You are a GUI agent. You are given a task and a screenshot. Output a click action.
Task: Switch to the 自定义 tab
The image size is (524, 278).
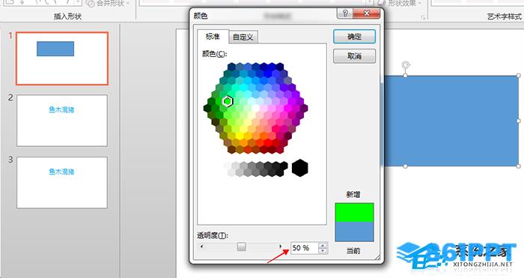pyautogui.click(x=243, y=37)
